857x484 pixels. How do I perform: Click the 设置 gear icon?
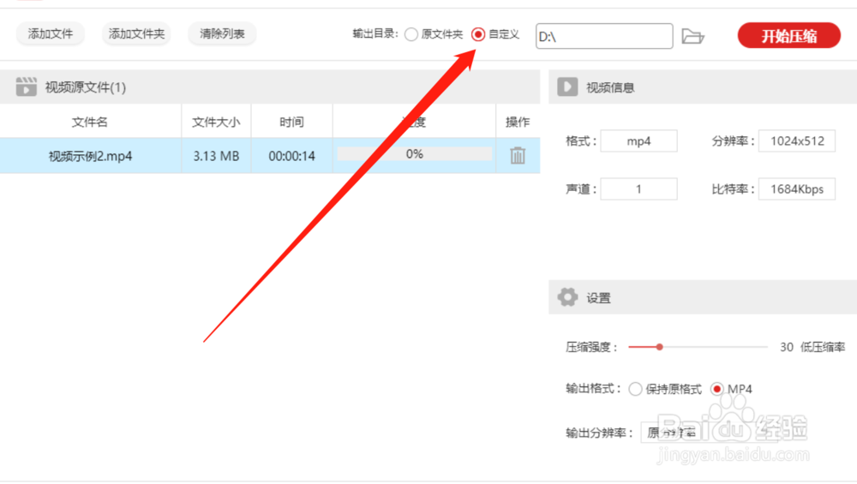click(567, 297)
